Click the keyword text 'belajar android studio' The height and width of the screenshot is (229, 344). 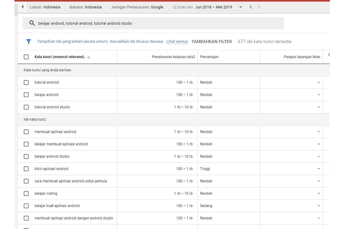[52, 156]
